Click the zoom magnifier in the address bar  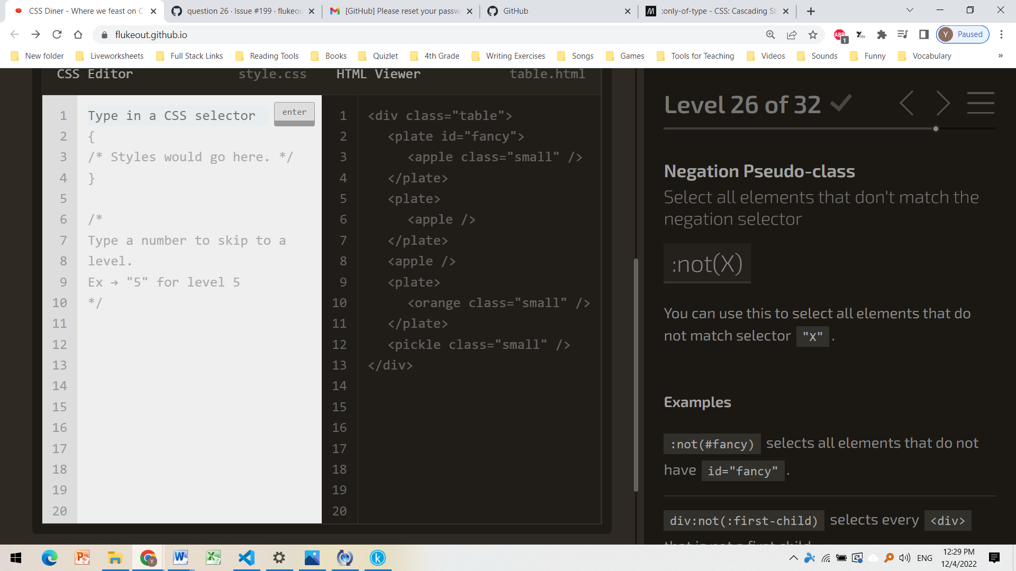(770, 34)
